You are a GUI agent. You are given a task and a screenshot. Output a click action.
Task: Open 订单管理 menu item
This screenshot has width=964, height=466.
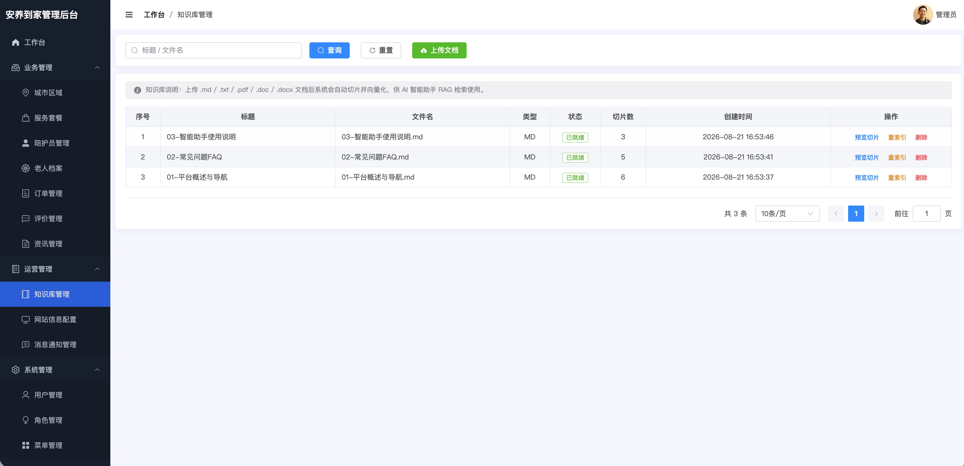[x=55, y=193]
